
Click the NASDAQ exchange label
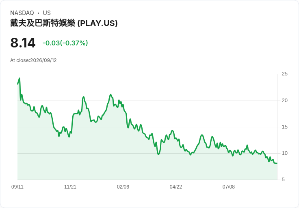22,13
